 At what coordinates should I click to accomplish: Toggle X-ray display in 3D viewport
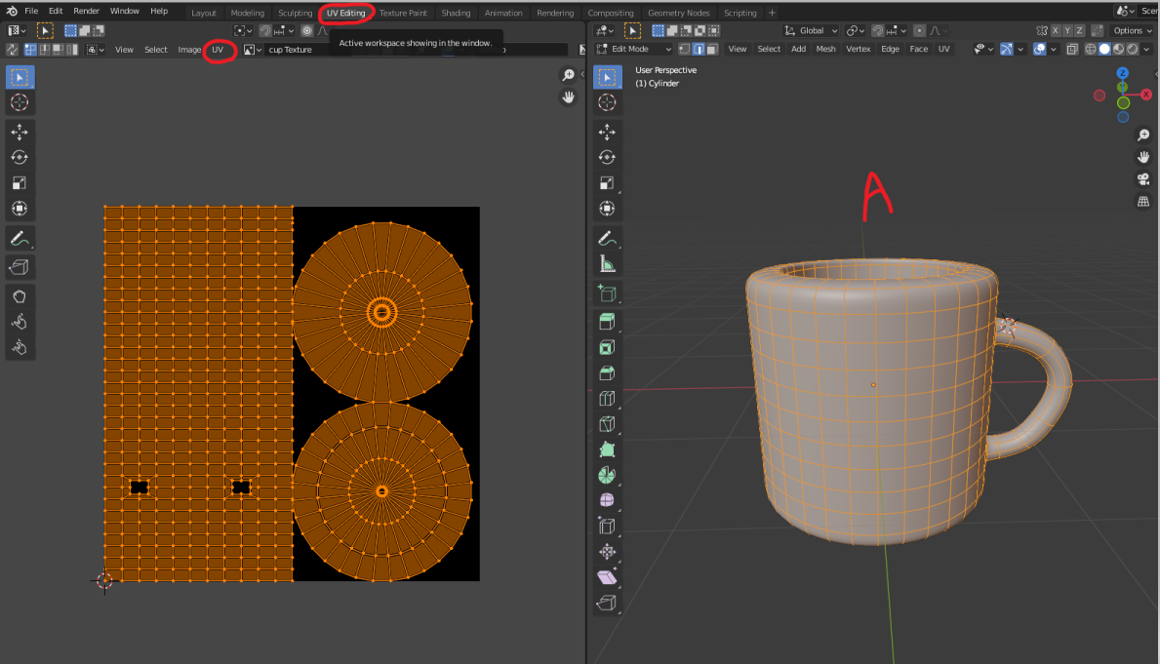(x=1072, y=49)
